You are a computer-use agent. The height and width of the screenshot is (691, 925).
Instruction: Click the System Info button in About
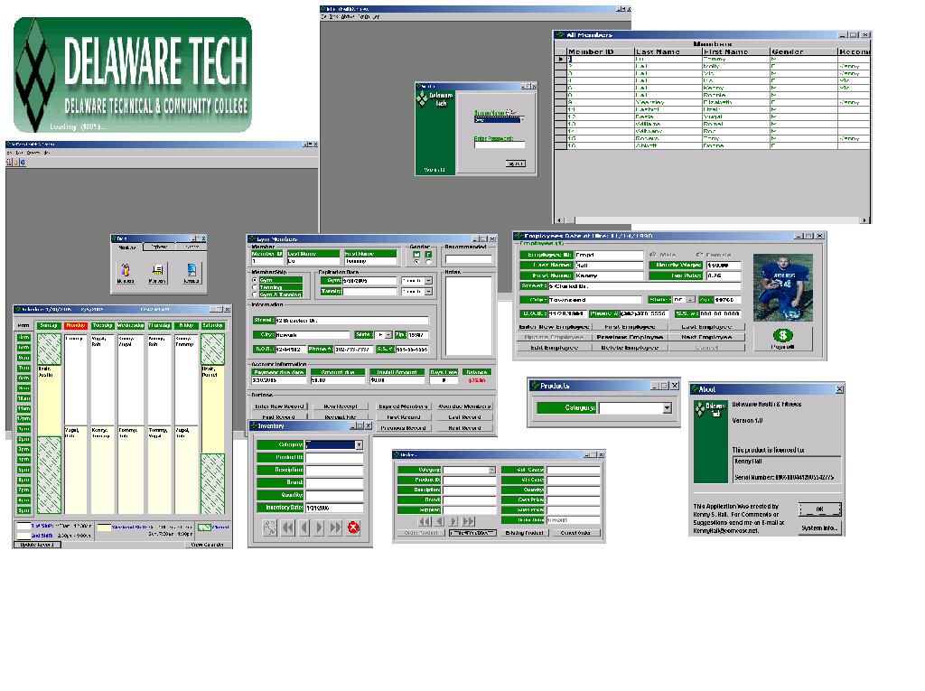[820, 528]
